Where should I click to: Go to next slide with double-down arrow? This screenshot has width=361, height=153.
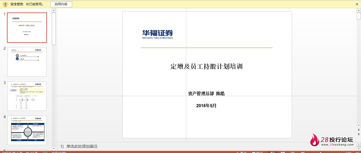click(359, 134)
